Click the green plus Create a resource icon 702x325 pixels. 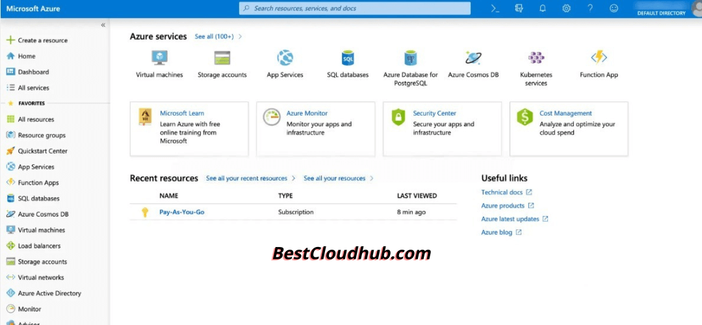pos(10,40)
